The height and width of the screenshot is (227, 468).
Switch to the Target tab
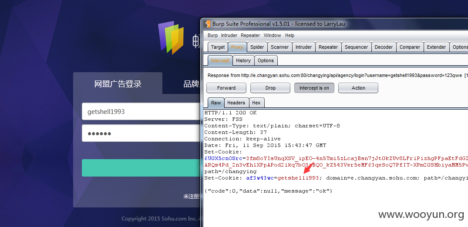click(218, 47)
